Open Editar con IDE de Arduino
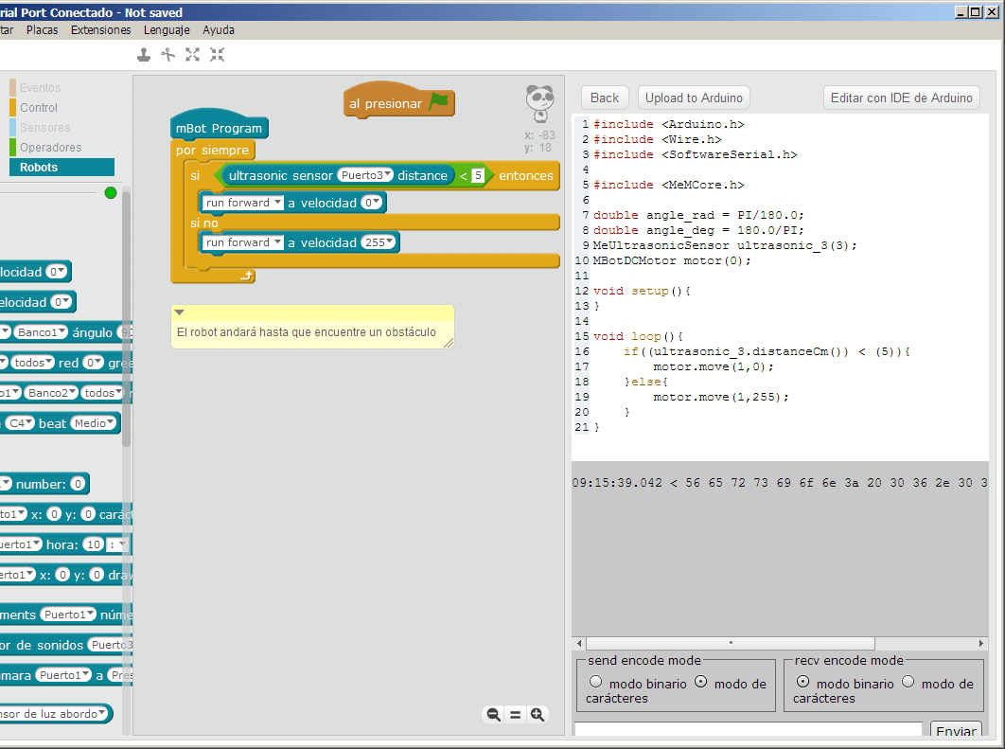The height and width of the screenshot is (749, 1005). [x=901, y=98]
